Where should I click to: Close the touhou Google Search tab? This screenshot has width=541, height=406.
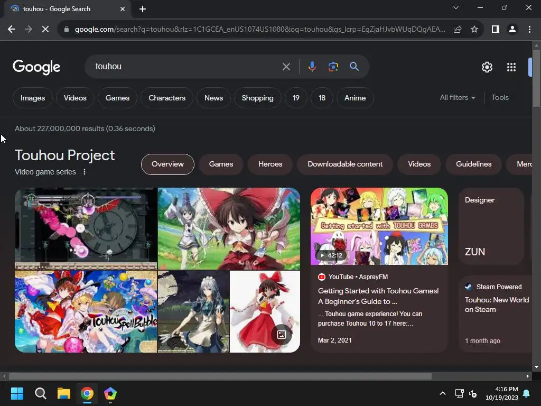coord(123,9)
